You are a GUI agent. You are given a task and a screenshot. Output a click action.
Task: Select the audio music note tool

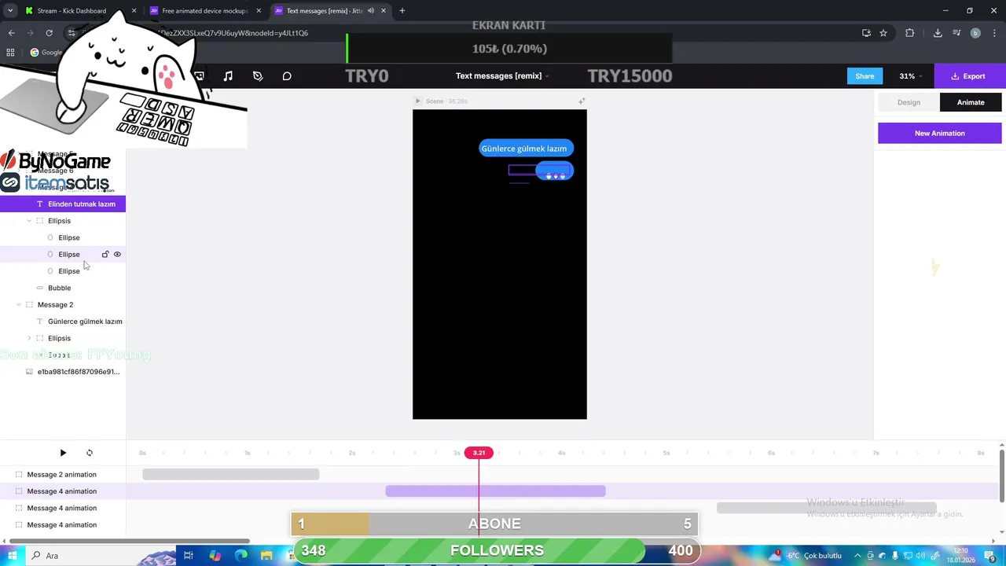[228, 76]
